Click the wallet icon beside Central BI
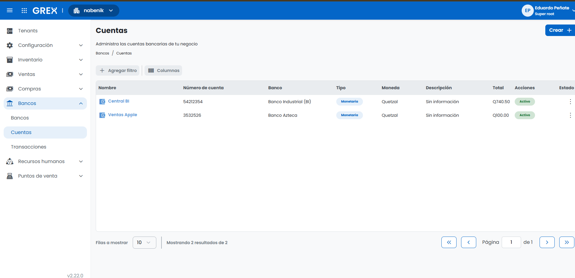This screenshot has height=278, width=575. tap(102, 102)
